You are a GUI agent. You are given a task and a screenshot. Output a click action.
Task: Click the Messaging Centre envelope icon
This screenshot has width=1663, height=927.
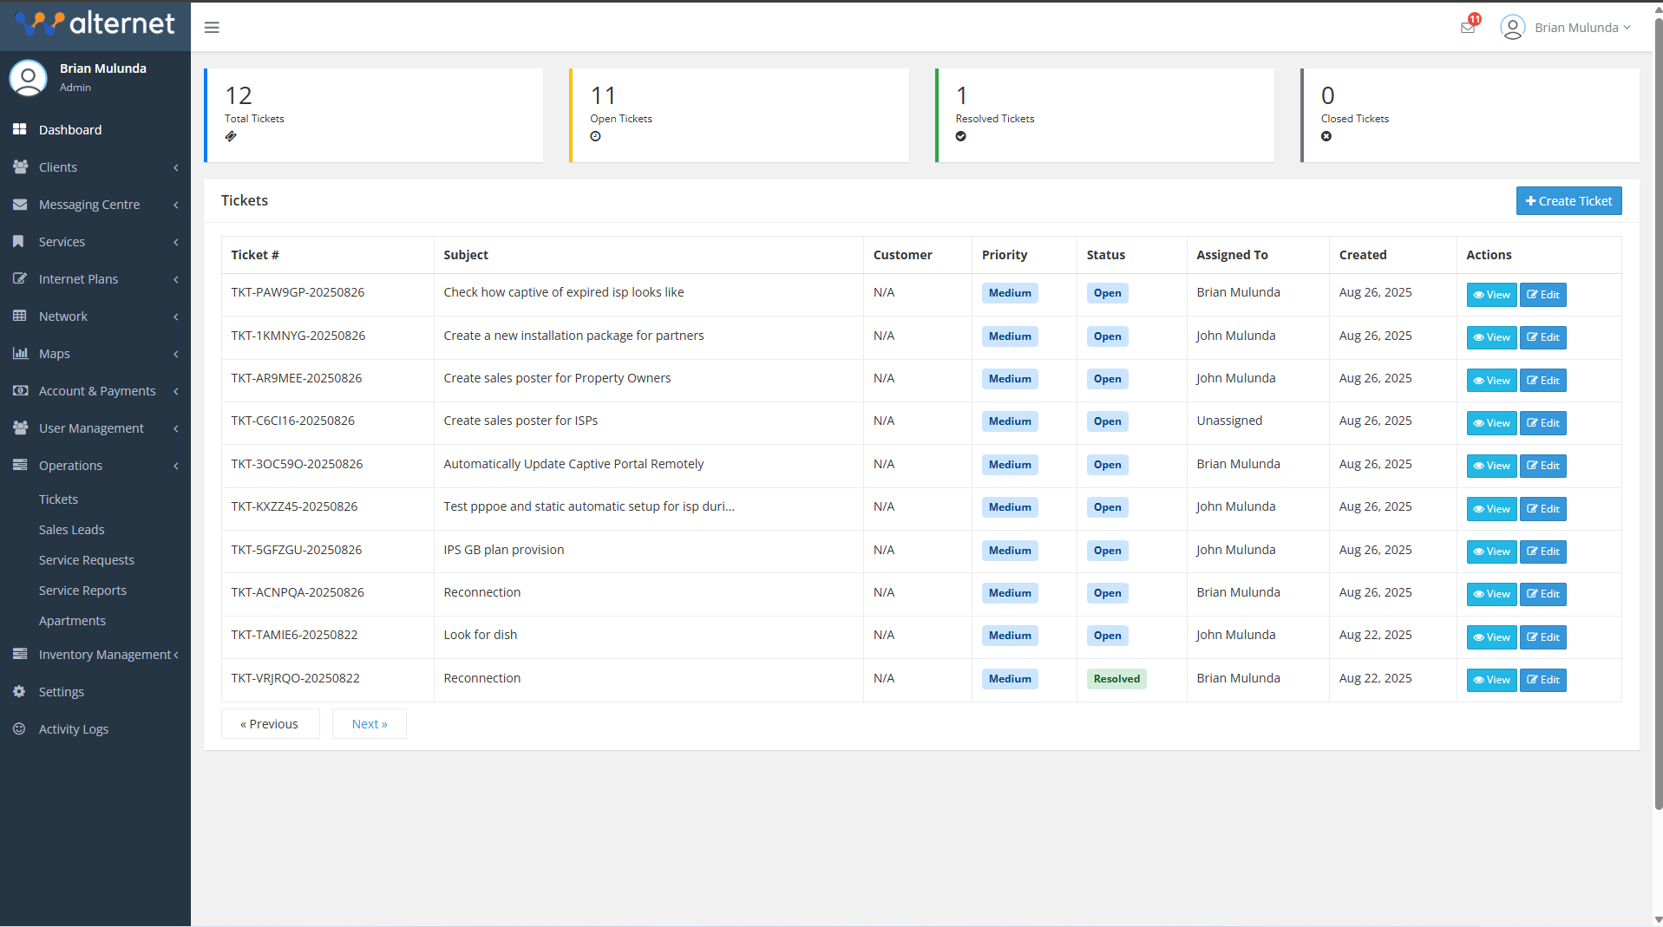[x=20, y=204]
